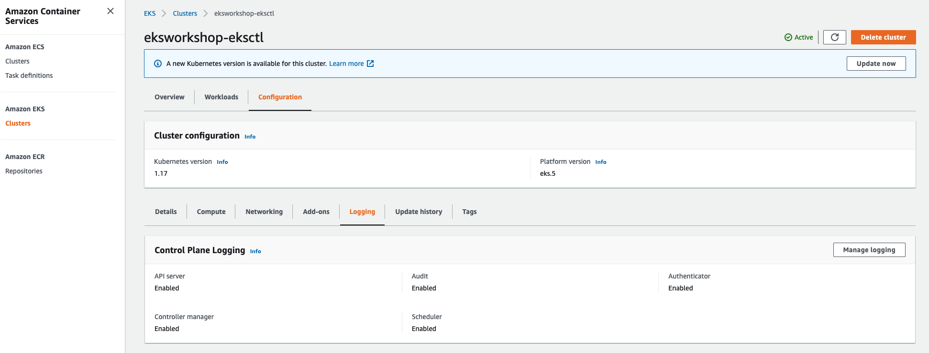This screenshot has height=353, width=929.
Task: Click the Amazon EKS sidebar heading
Action: click(25, 109)
